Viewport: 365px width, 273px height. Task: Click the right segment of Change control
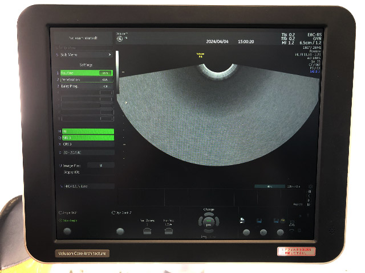[x=217, y=221]
